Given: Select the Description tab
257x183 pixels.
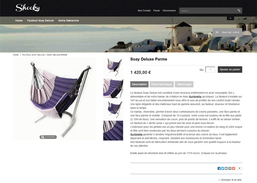Looking at the screenshot, I should click(139, 84).
